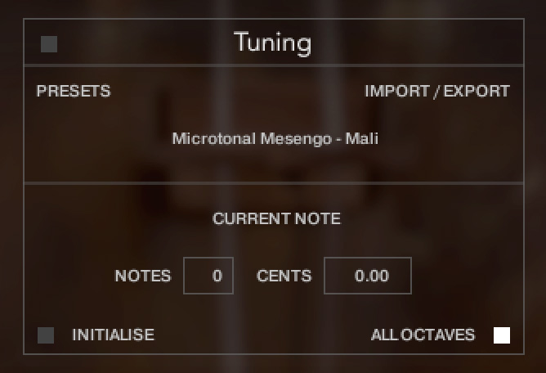Click the word Microtonal in preset name
Screen dimensions: 546x373
[x=214, y=139]
